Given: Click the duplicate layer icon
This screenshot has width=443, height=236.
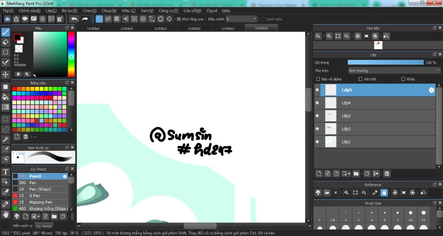Looking at the screenshot, I should 367,174.
